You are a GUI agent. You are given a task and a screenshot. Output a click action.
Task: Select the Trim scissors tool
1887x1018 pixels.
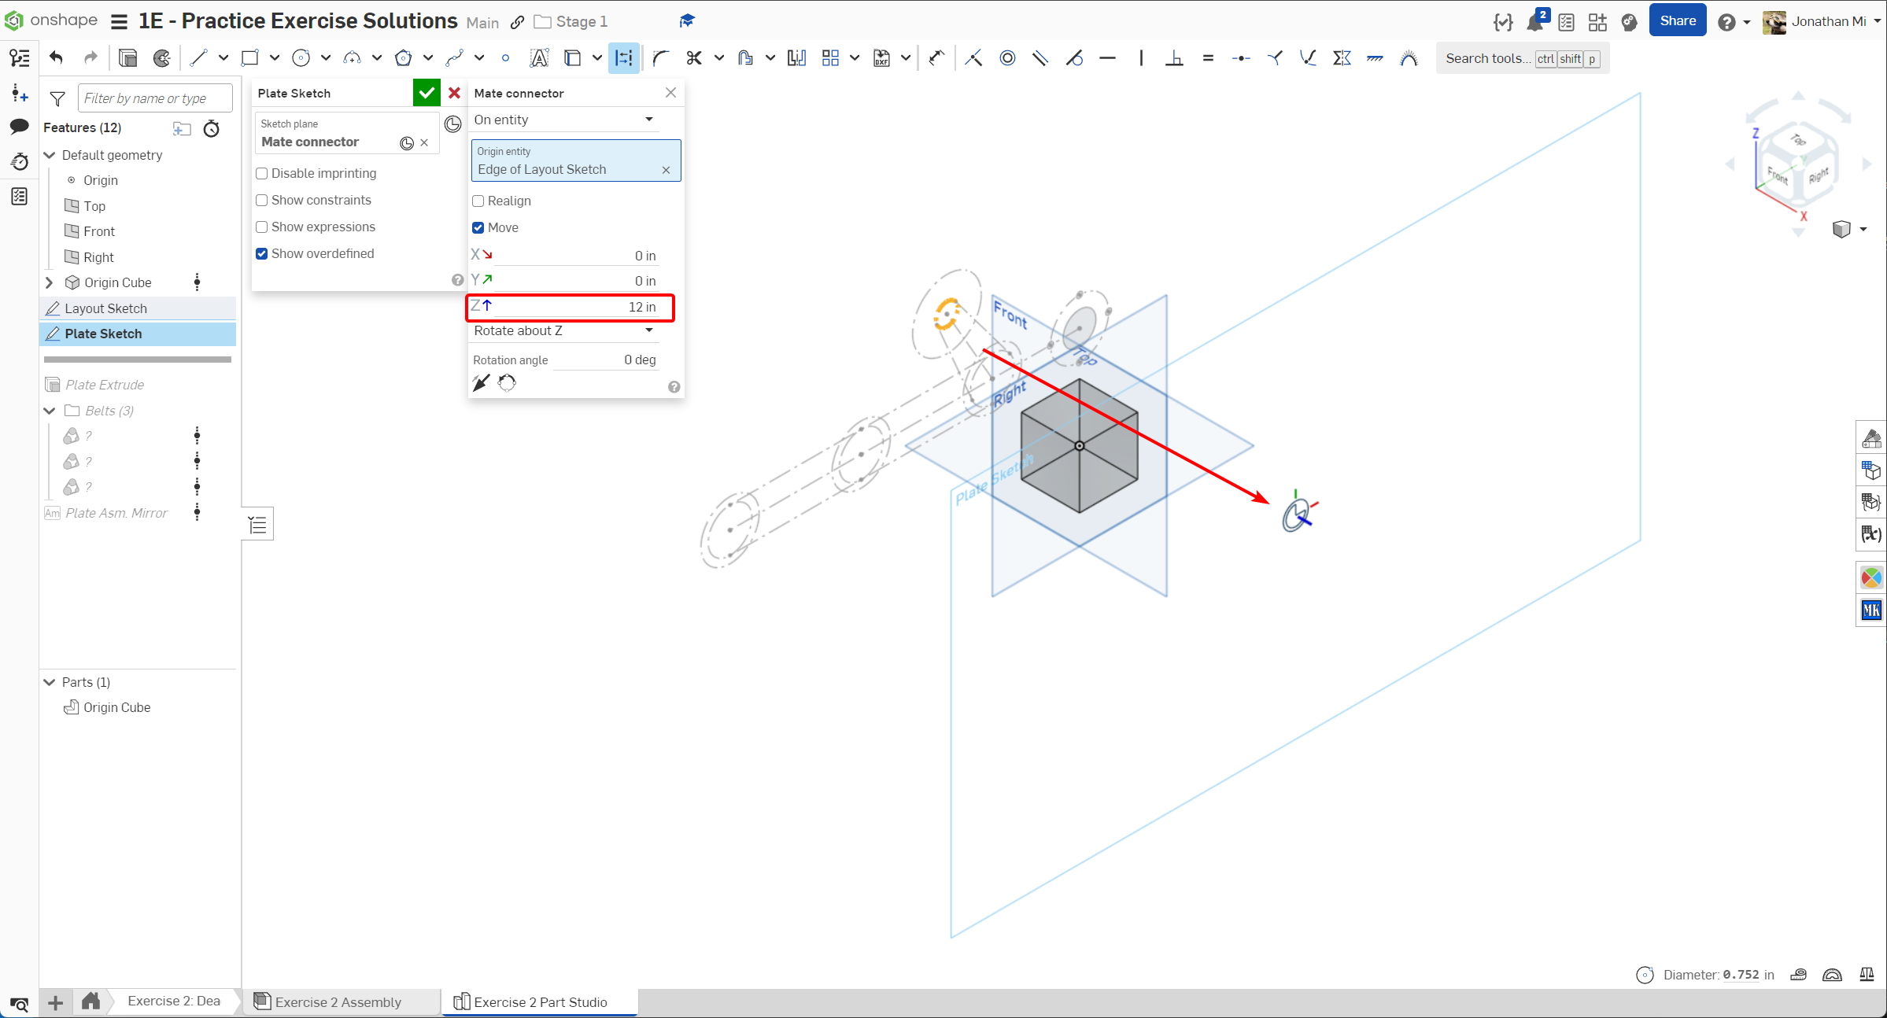[x=693, y=57]
